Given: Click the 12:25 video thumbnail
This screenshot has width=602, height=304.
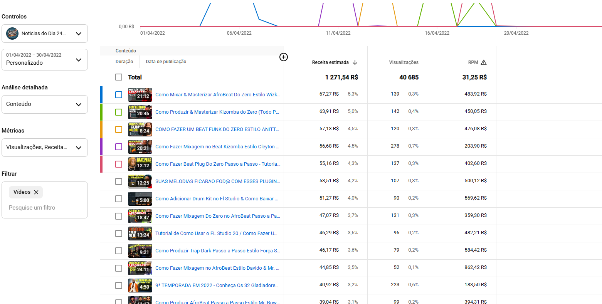Looking at the screenshot, I should point(140,181).
